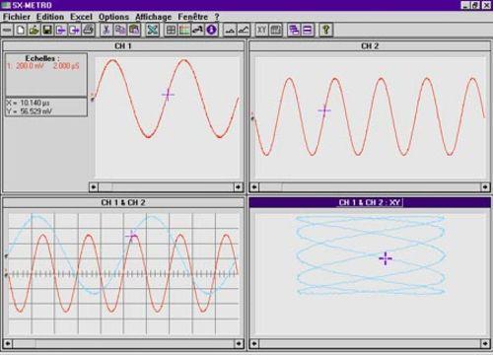Screen dimensions: 493x355
Task: Click left scroll arrow in CH 2 window
Action: click(x=254, y=187)
